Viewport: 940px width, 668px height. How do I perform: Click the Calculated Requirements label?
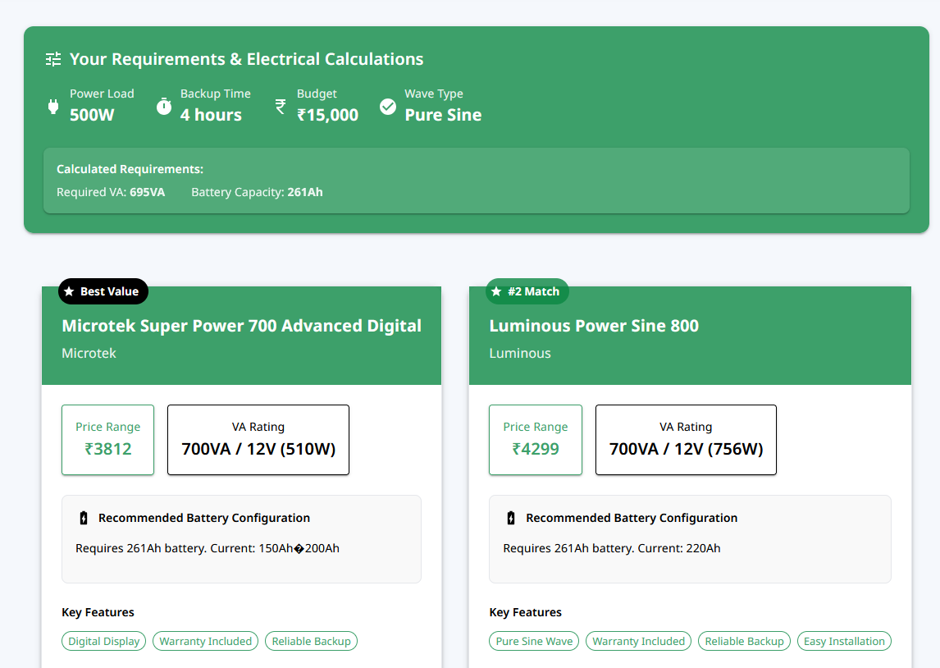pyautogui.click(x=130, y=169)
